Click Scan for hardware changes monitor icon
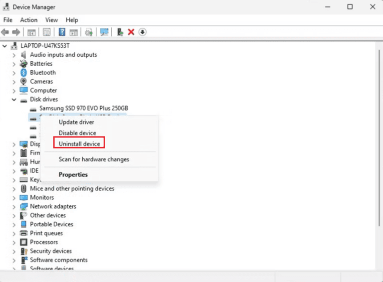Viewport: 383px width, 282px height. coord(104,32)
